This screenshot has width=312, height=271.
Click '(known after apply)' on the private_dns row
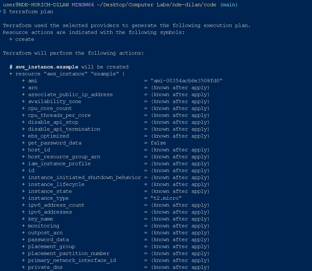(180, 267)
